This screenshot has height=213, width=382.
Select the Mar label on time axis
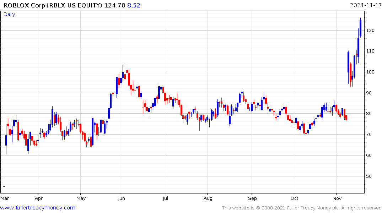pos(5,198)
